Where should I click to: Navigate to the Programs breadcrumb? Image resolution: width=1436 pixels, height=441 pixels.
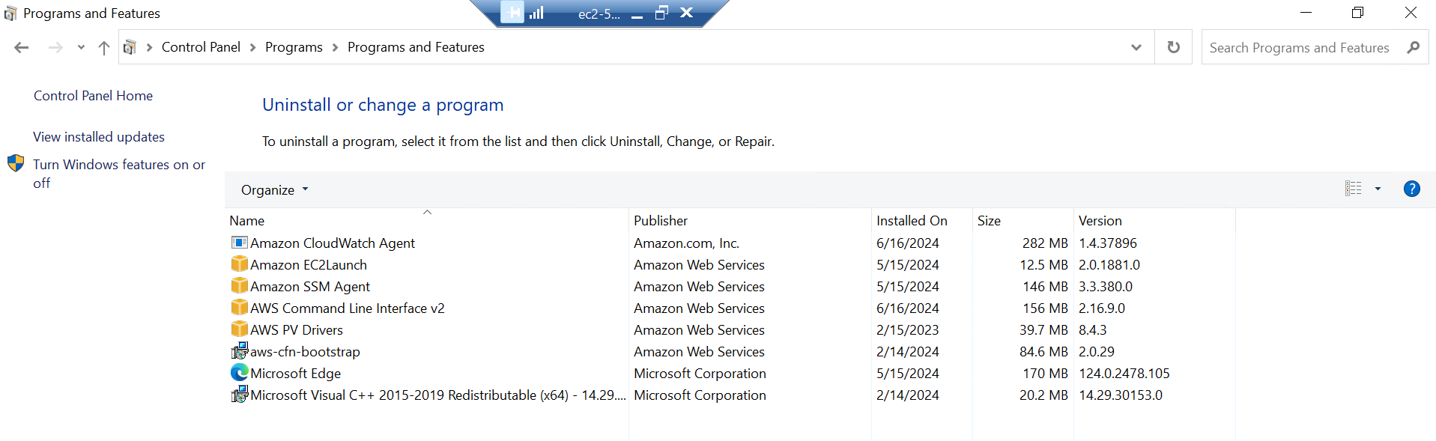[x=294, y=46]
